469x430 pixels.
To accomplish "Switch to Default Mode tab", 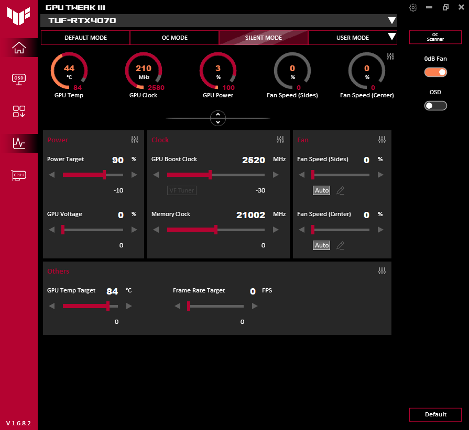I will [x=85, y=38].
